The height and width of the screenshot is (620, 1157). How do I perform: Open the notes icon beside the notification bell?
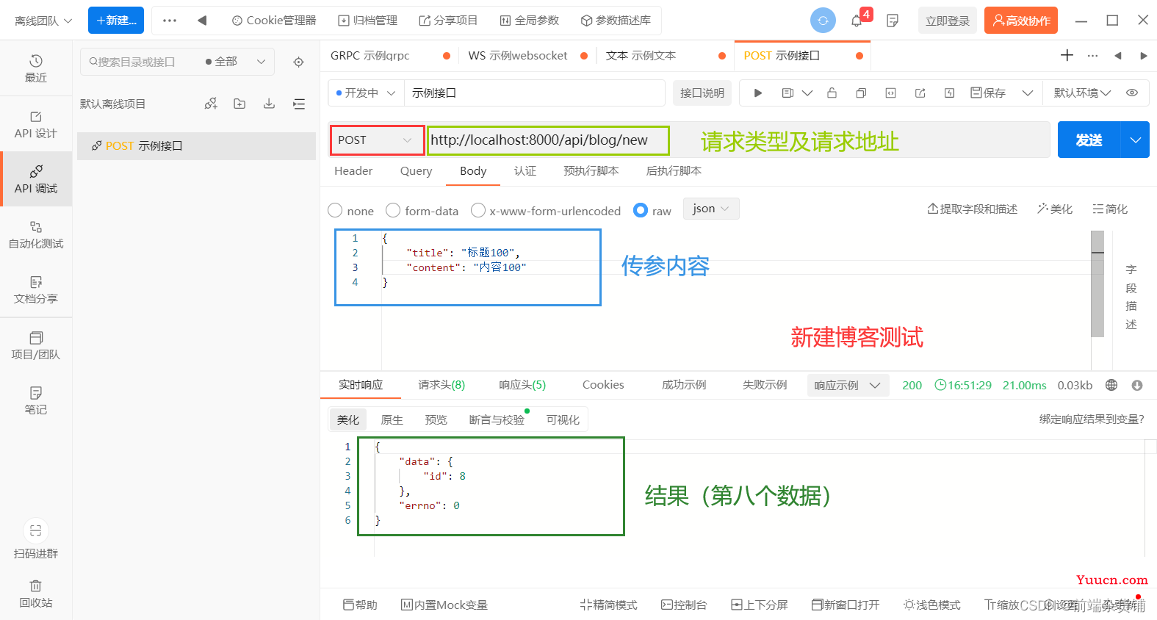click(893, 21)
